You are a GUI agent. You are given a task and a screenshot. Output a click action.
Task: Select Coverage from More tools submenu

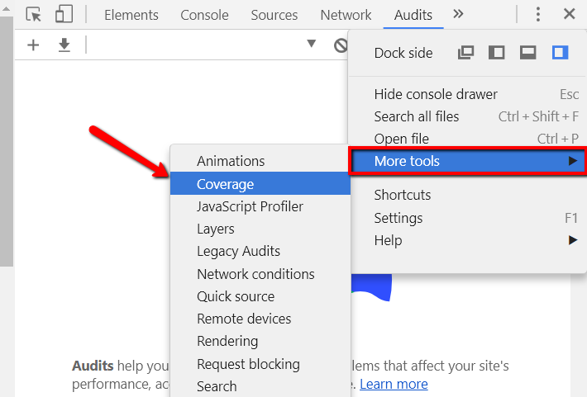(225, 184)
